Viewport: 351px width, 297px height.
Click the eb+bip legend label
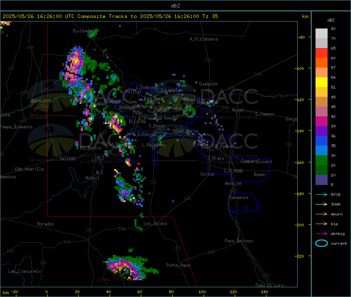tap(338, 234)
